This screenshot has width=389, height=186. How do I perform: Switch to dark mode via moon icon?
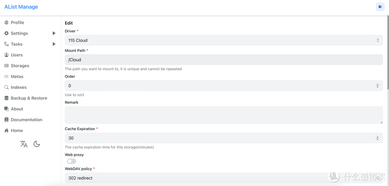click(x=37, y=144)
